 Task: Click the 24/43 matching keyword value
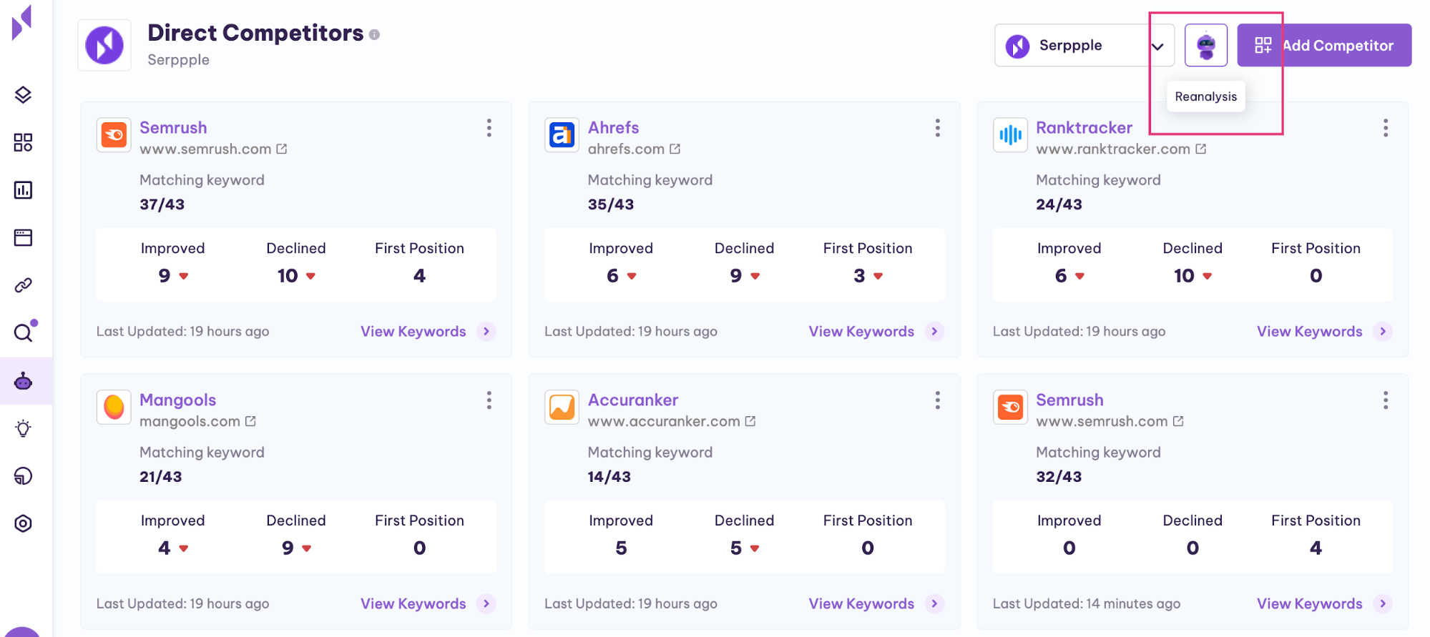click(x=1059, y=204)
